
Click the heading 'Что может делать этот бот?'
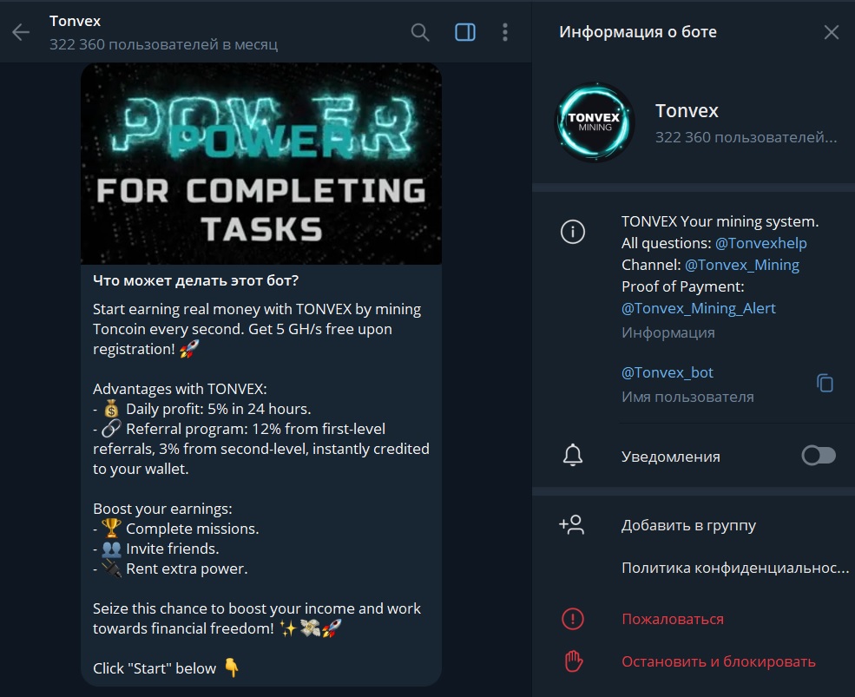196,281
